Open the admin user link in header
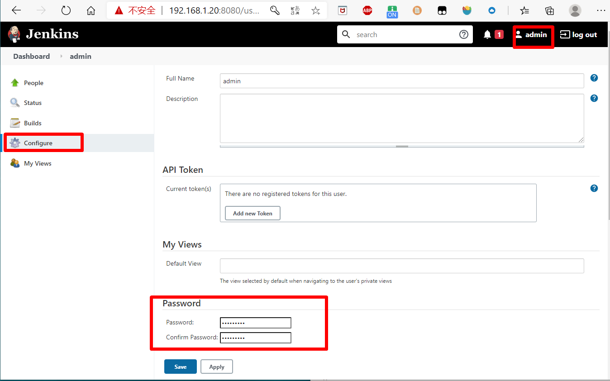The image size is (610, 381). 531,34
